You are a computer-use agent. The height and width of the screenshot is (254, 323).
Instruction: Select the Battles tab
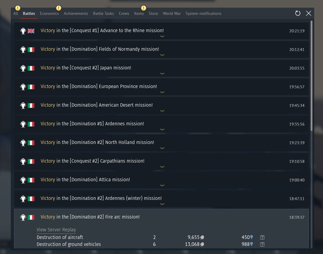(x=29, y=13)
